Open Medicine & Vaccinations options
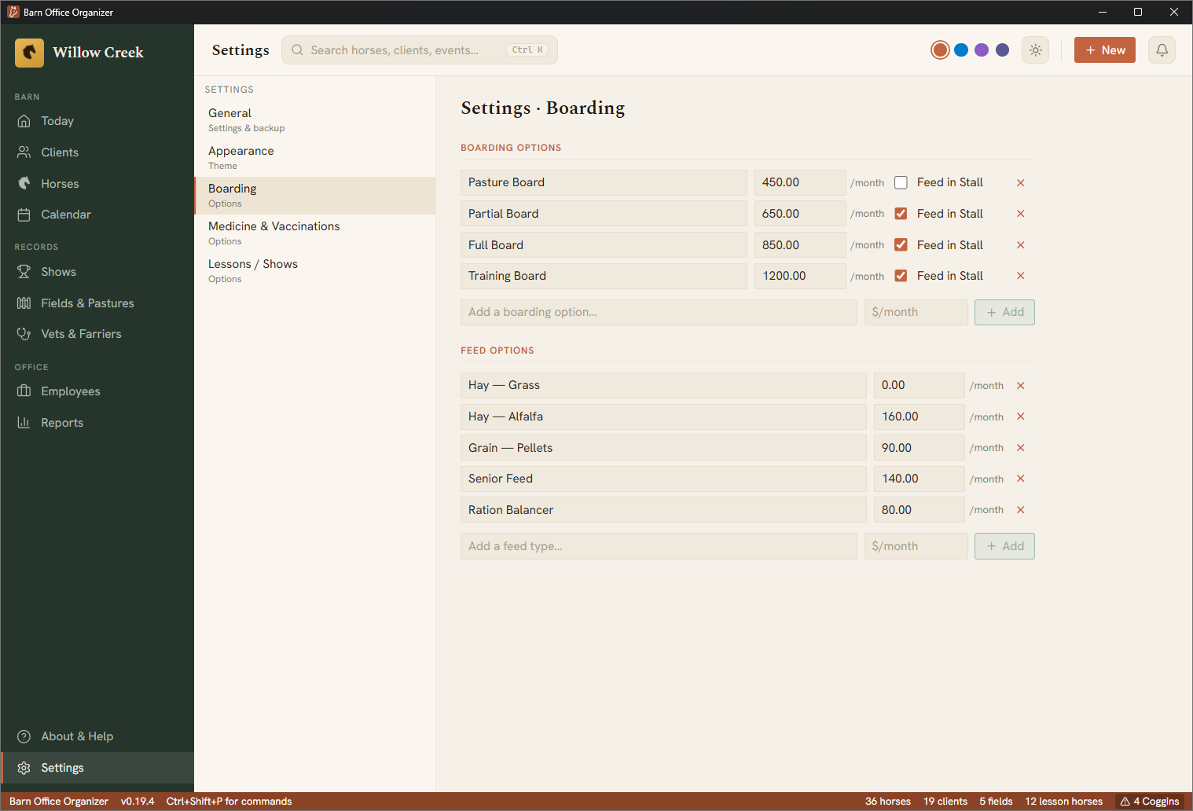This screenshot has height=811, width=1193. [315, 233]
